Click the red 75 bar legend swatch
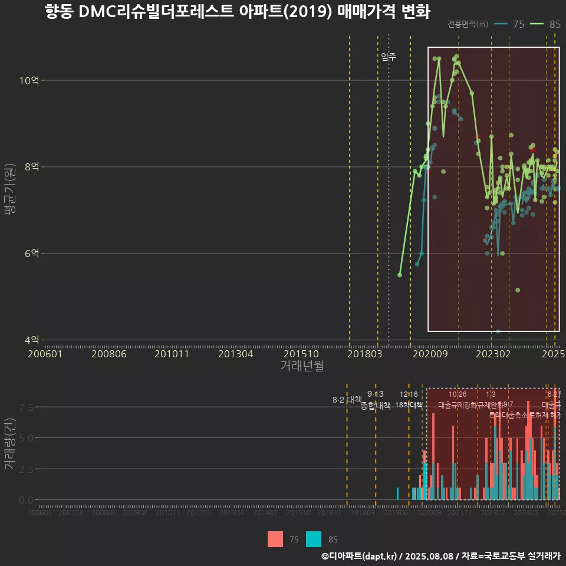566x566 pixels. [275, 539]
